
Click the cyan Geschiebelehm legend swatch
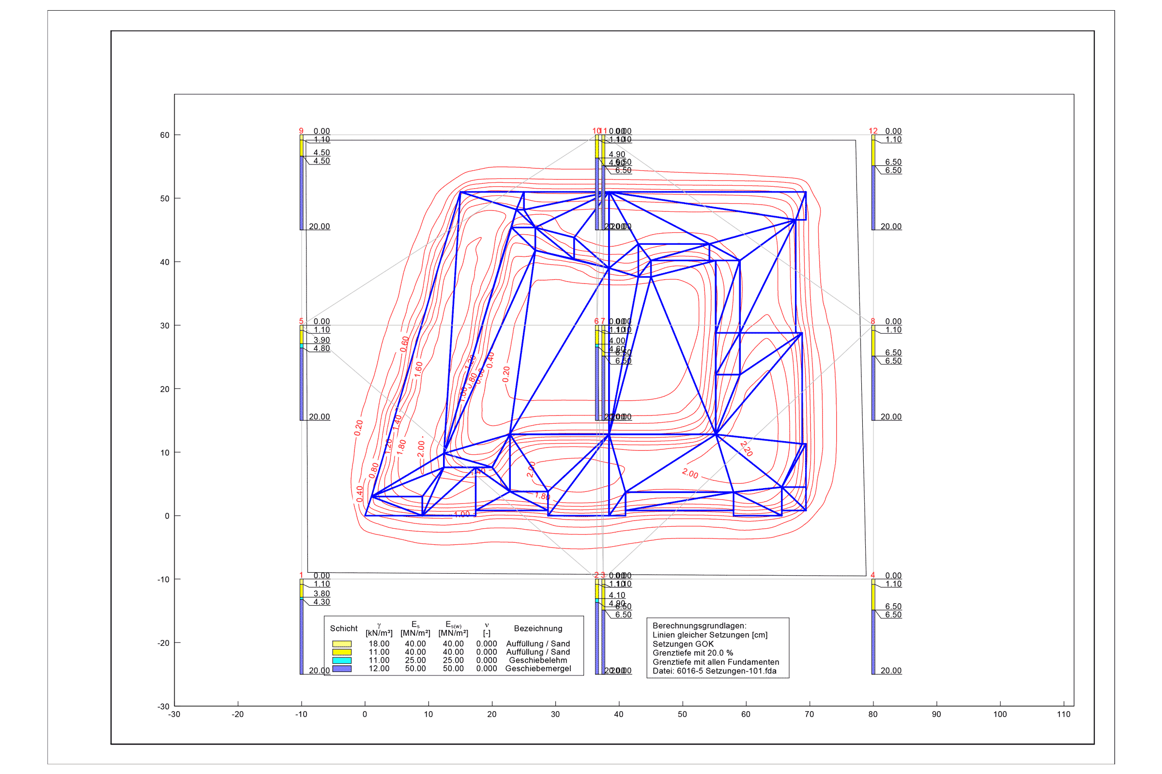[341, 660]
